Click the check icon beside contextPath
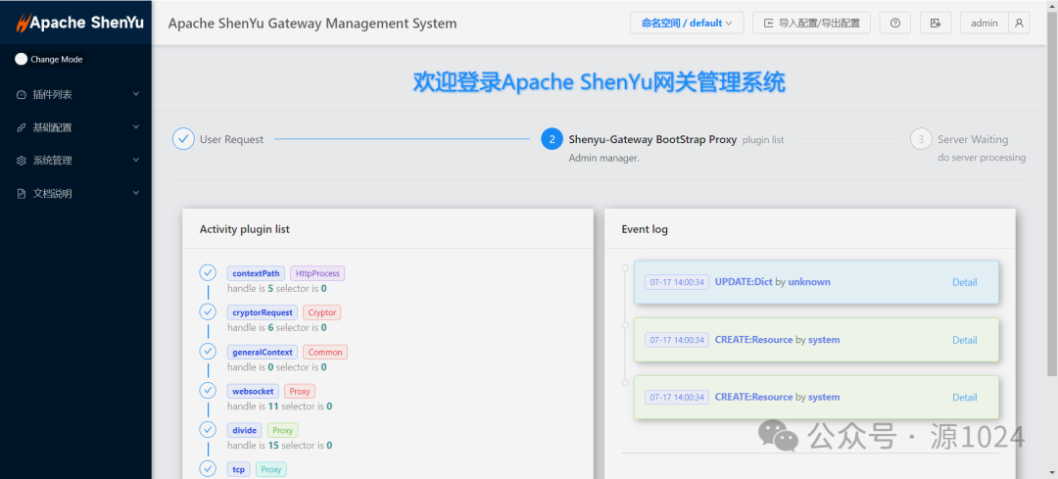The image size is (1058, 479). coord(208,272)
